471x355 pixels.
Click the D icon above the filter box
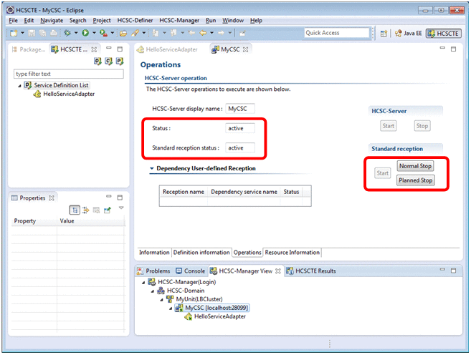pyautogui.click(x=97, y=62)
